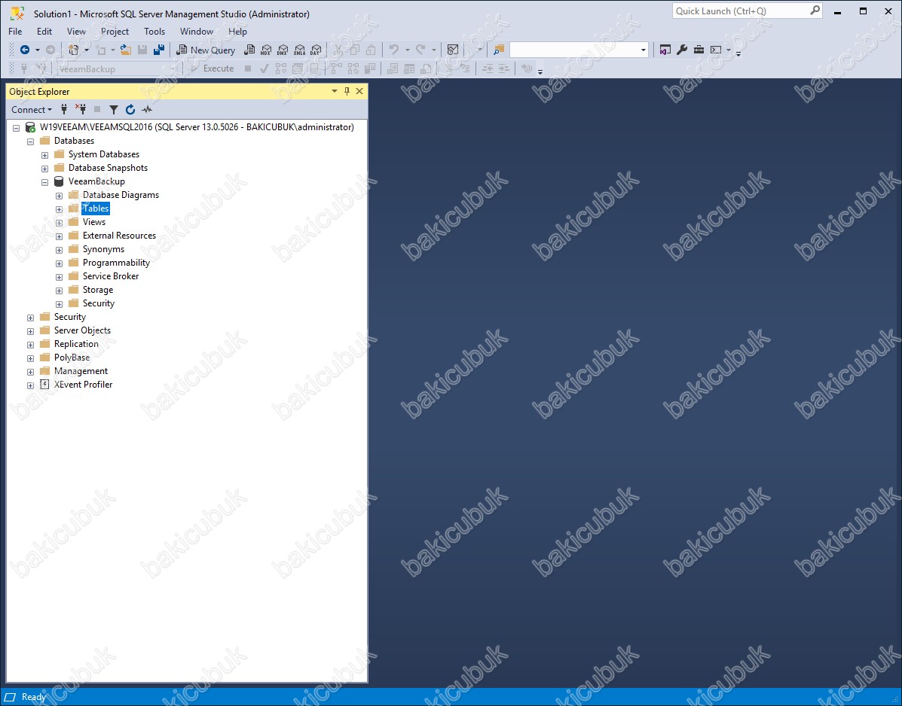Open the MDX query icon

(x=266, y=50)
